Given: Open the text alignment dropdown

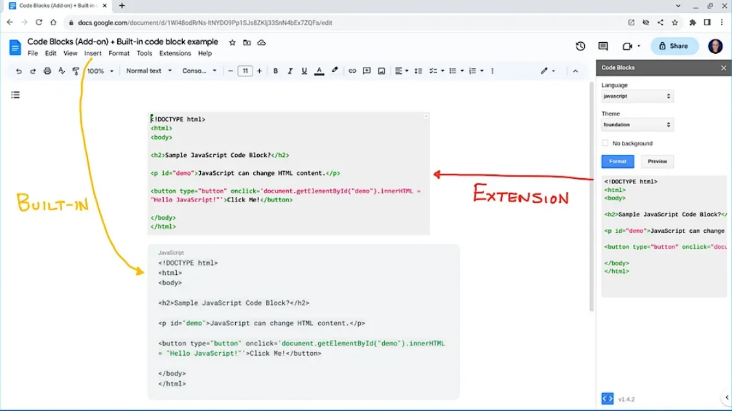Looking at the screenshot, I should (402, 71).
